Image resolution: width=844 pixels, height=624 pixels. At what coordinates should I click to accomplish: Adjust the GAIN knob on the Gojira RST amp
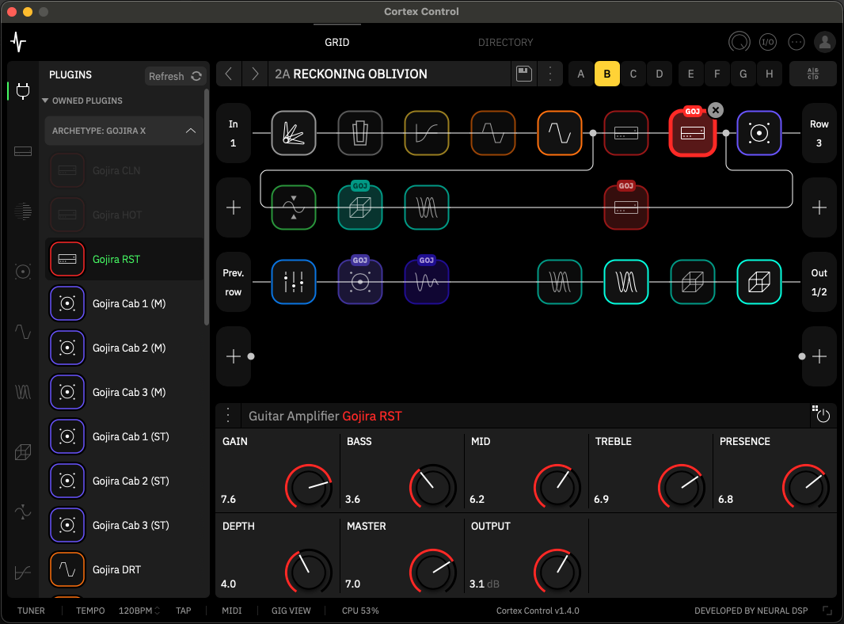click(309, 487)
